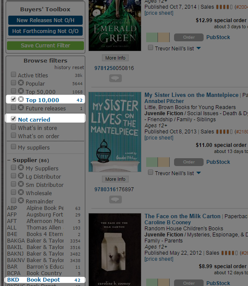Click the exclude icon beside Top 10,000
This screenshot has width=248, height=286.
[21, 99]
